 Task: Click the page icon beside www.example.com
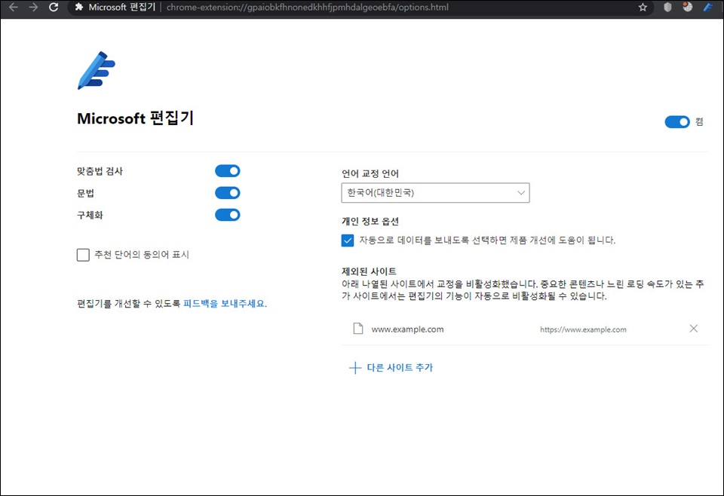(x=357, y=329)
